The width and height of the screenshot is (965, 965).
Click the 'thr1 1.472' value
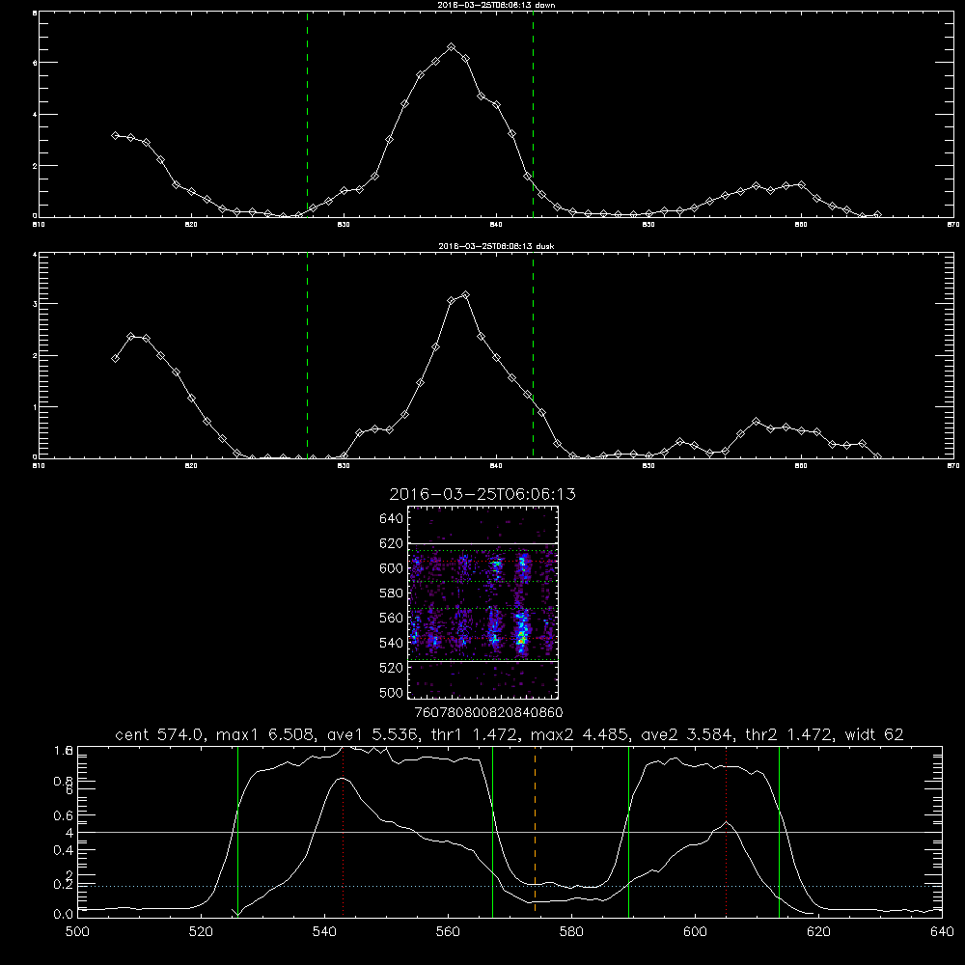[475, 734]
